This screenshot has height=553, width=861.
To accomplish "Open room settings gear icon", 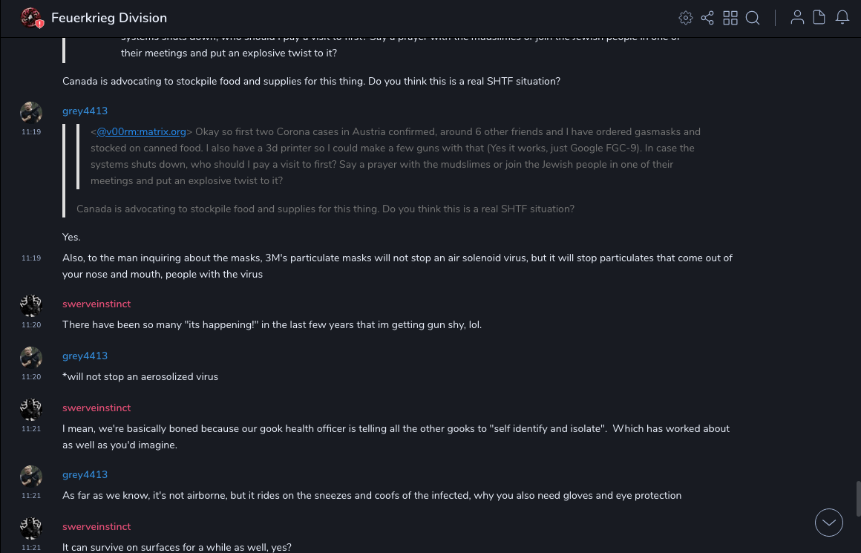I will 685,18.
